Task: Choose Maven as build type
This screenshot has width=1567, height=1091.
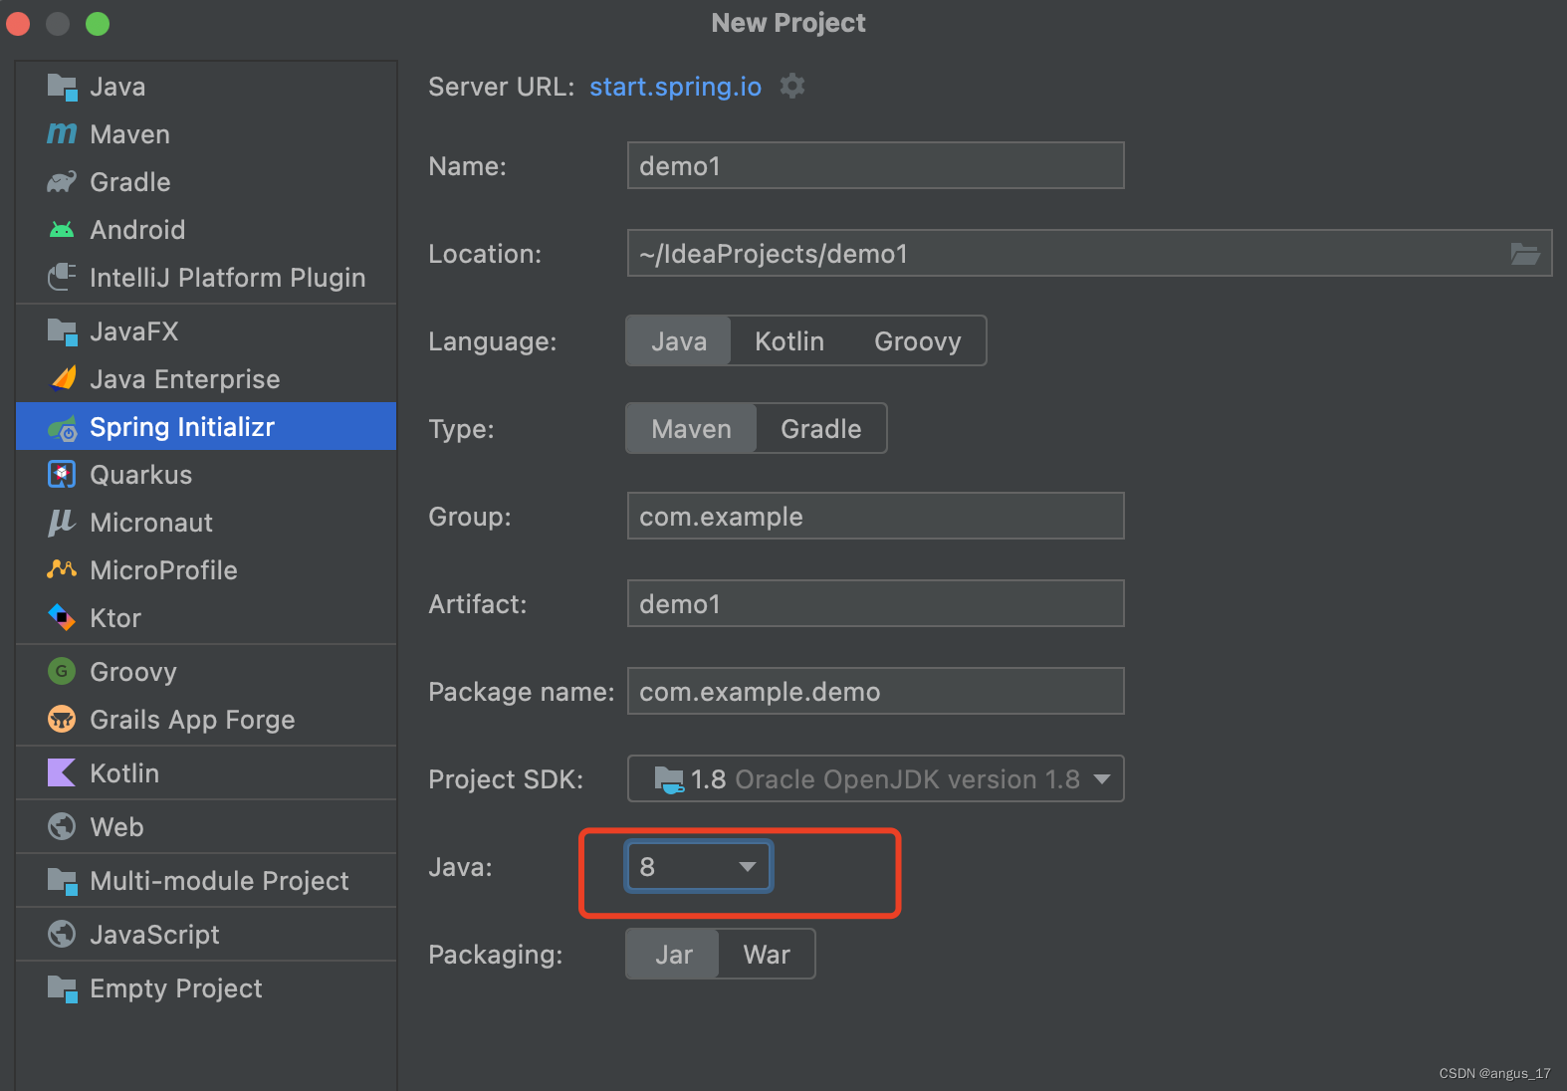Action: (691, 429)
